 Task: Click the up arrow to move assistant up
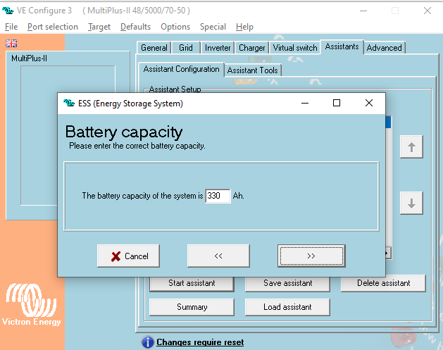(x=411, y=146)
